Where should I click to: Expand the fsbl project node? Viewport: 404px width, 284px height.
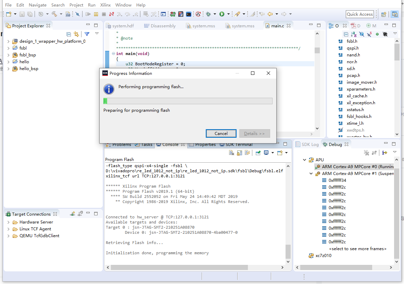[9, 48]
